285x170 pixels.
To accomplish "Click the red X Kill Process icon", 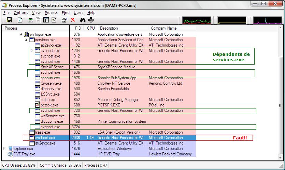I will click(x=73, y=20).
